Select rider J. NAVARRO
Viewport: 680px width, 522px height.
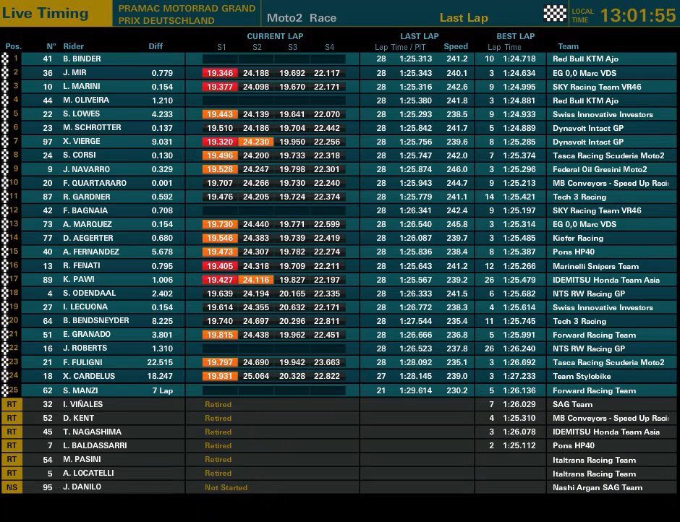pos(86,169)
